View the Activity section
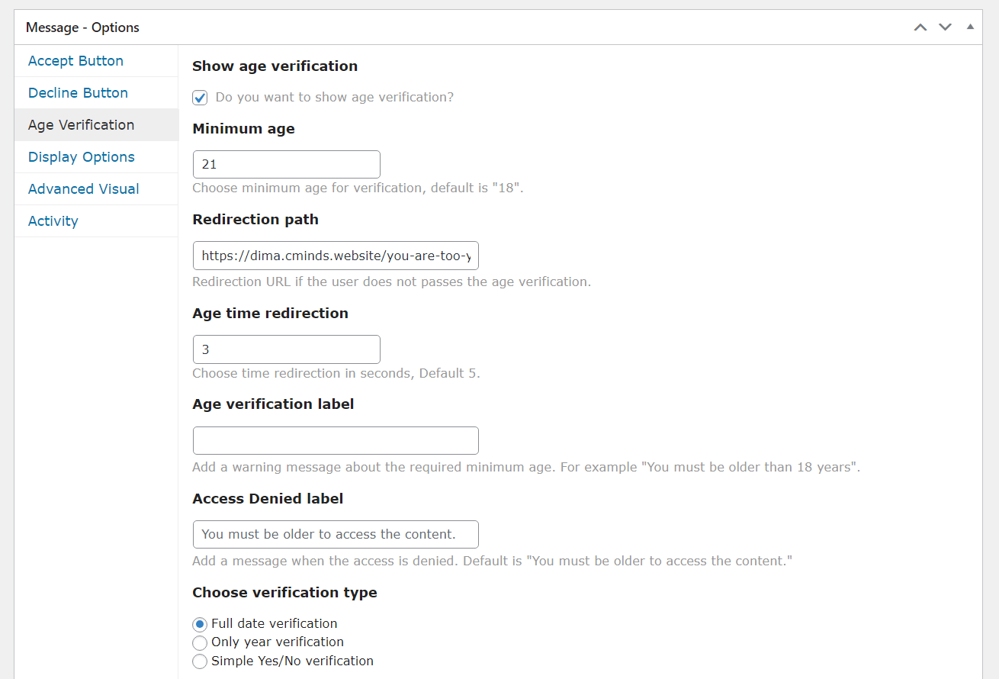The height and width of the screenshot is (679, 999). (53, 220)
